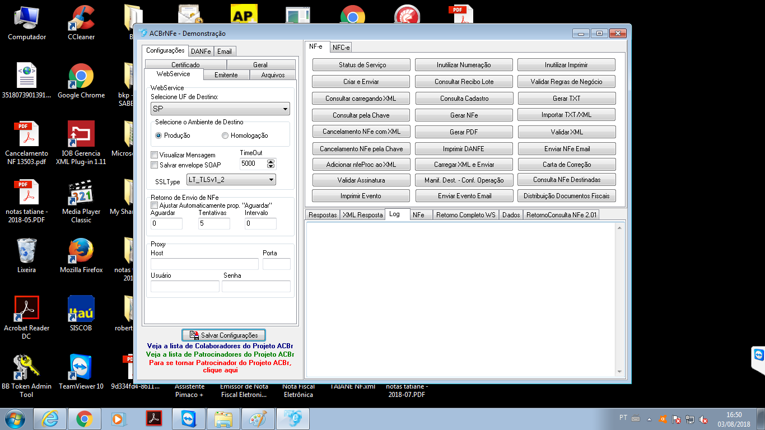
Task: Open the Mozilla Firefox desktop shortcut
Action: pos(81,256)
